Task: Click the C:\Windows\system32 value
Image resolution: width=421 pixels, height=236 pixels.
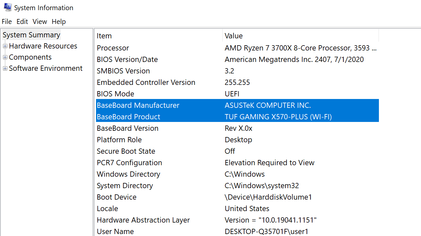Action: click(x=262, y=186)
